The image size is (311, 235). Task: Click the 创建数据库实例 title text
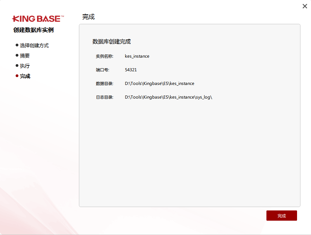tap(33, 30)
